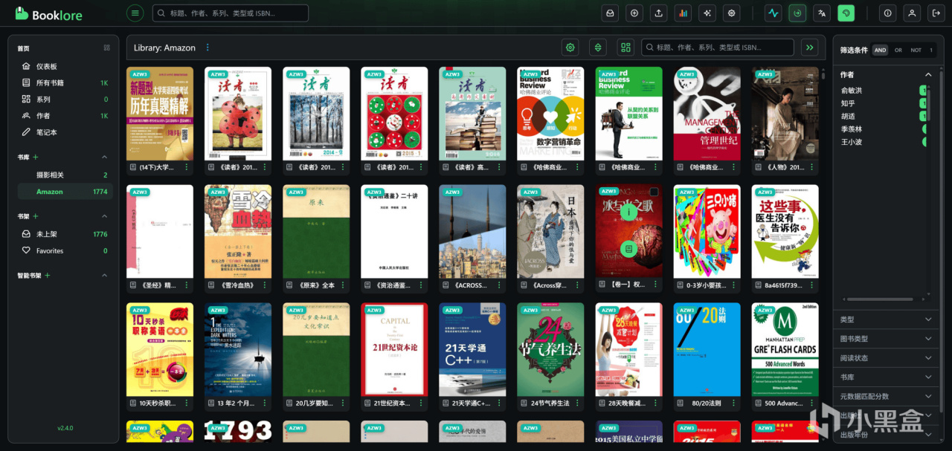Open settings gear in top bar
This screenshot has width=952, height=451.
click(732, 13)
